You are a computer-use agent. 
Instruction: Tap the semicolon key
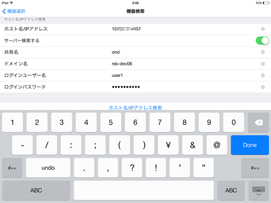click(95, 145)
